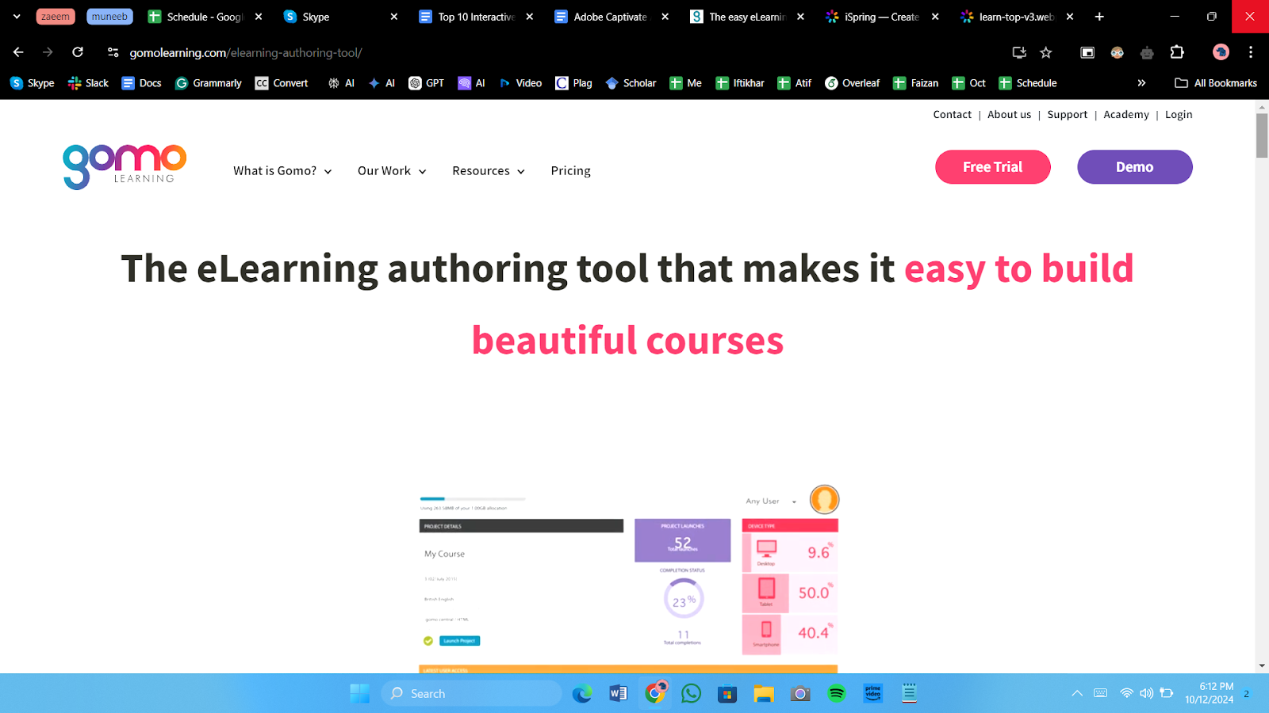Open the Contact link

tap(953, 115)
